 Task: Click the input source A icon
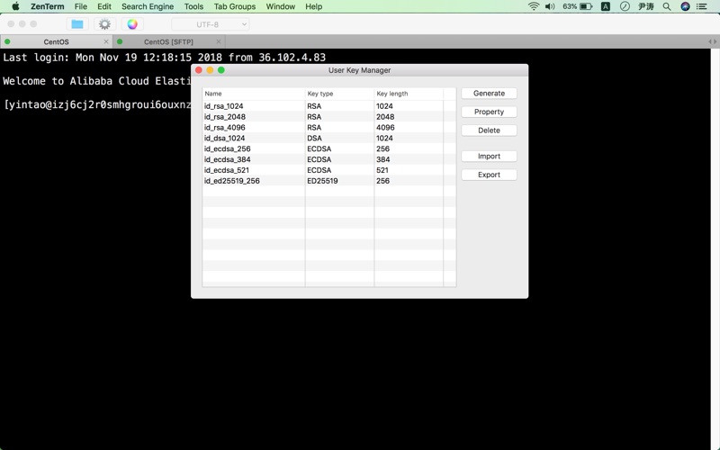[x=606, y=6]
